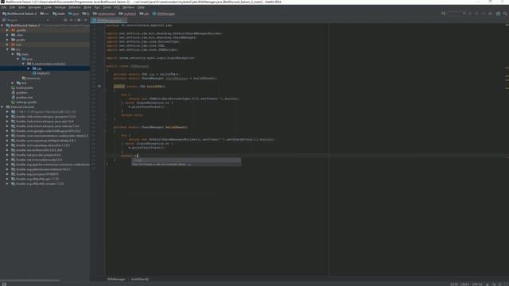
Task: Select the jda package in project tree
Action: click(39, 68)
